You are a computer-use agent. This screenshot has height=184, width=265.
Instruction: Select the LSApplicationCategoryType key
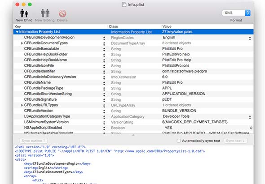point(47,116)
